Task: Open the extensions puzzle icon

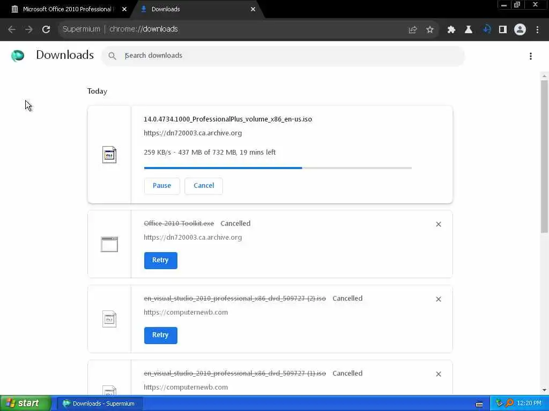Action: 451,30
